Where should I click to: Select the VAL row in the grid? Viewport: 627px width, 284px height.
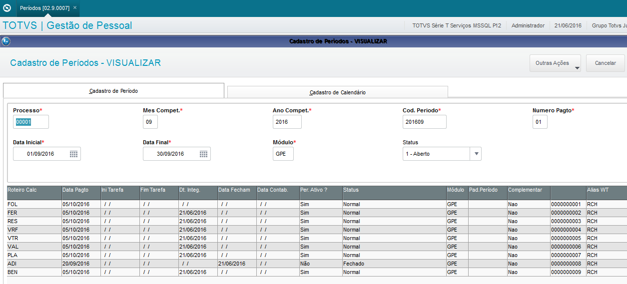point(317,247)
